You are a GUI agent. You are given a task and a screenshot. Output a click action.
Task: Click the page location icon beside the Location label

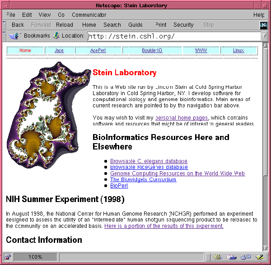[x=56, y=36]
